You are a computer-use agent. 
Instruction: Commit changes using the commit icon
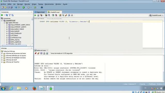click(53, 15)
